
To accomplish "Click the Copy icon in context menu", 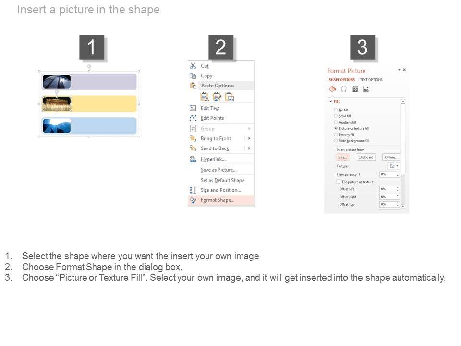I will (x=193, y=76).
